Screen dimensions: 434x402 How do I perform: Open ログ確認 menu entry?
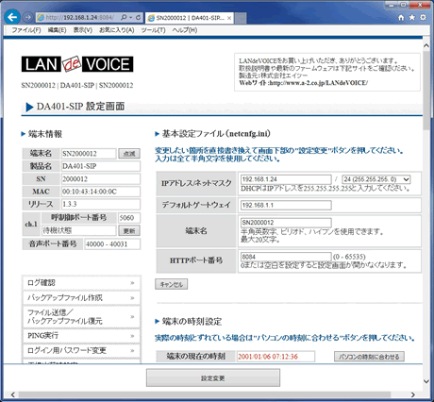coord(81,283)
